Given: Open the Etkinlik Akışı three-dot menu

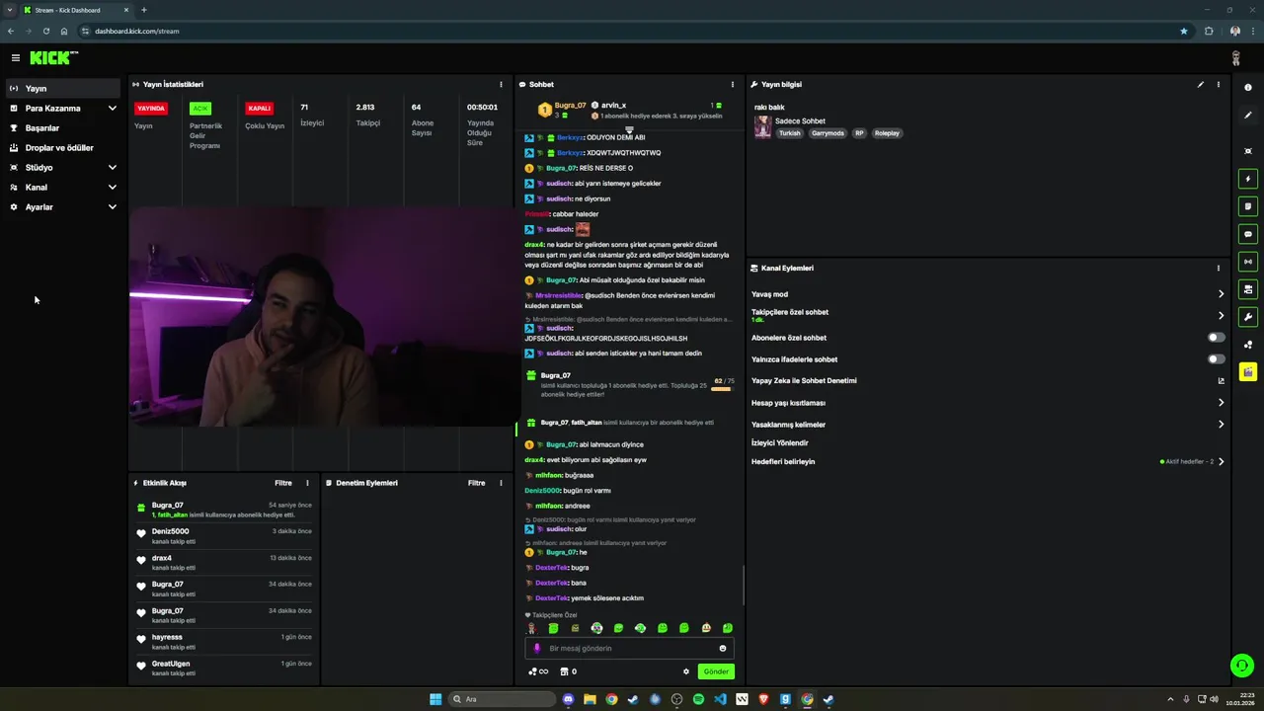Looking at the screenshot, I should 307,483.
